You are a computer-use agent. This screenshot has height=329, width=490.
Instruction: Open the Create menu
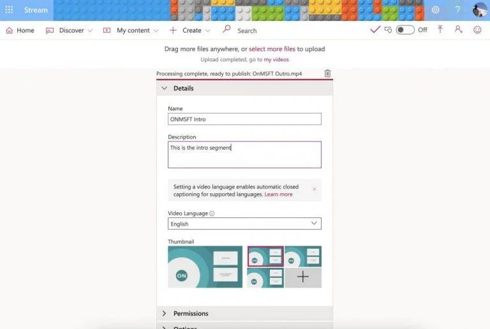click(x=189, y=30)
